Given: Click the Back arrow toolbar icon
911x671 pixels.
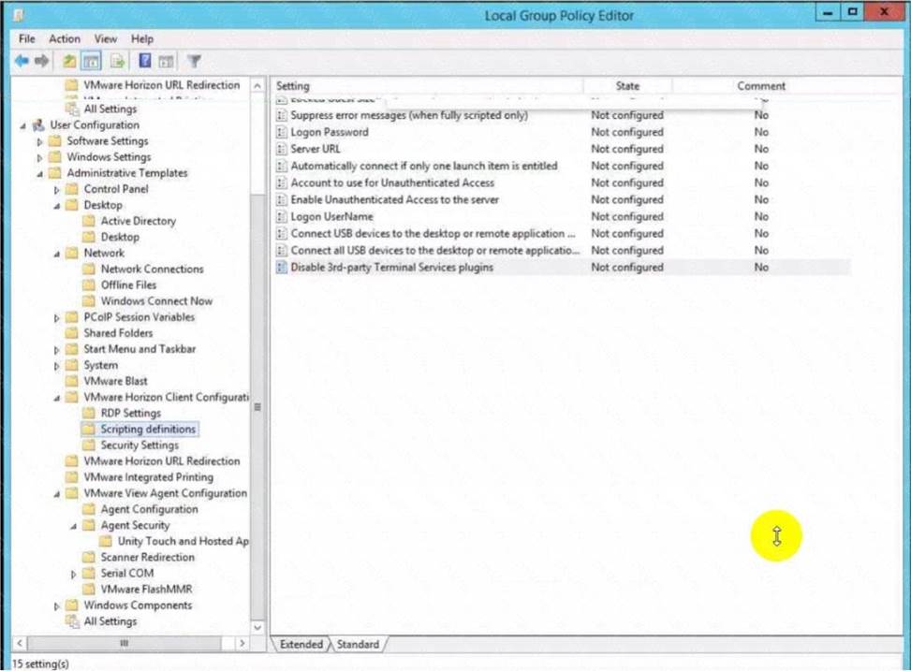Looking at the screenshot, I should tap(22, 61).
